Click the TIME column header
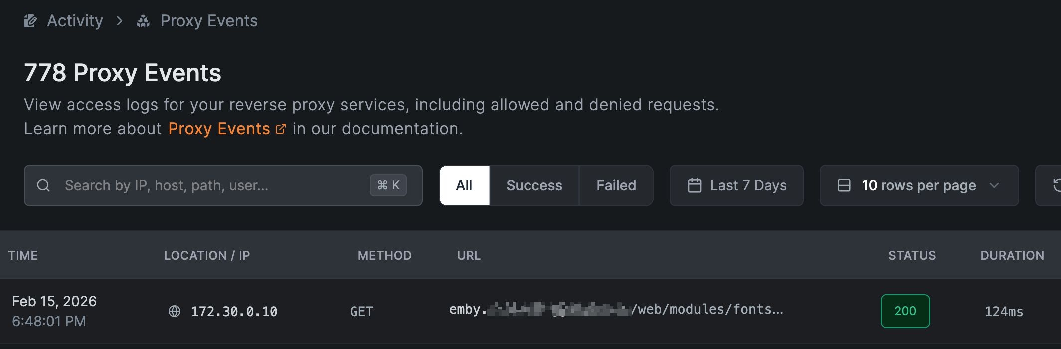Image resolution: width=1061 pixels, height=349 pixels. pyautogui.click(x=23, y=255)
